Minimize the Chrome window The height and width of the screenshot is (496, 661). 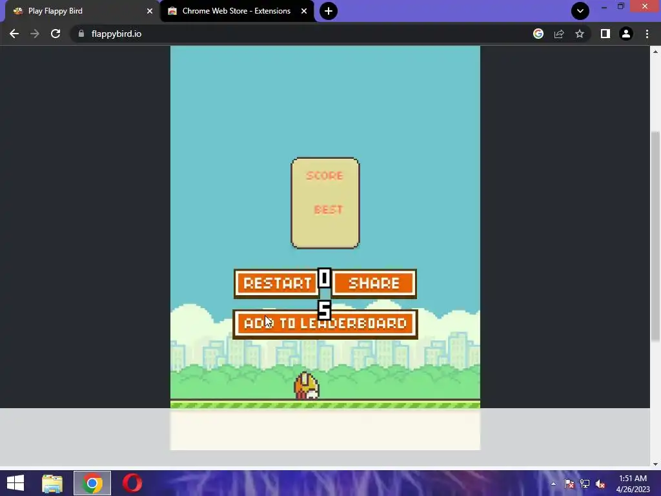pyautogui.click(x=604, y=6)
